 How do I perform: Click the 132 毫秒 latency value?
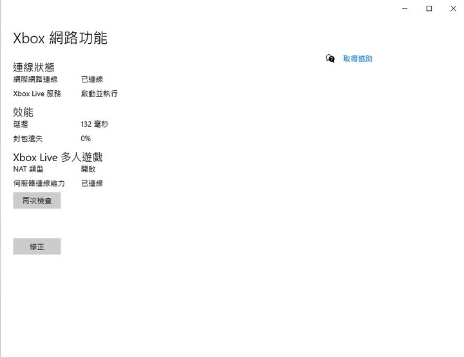pos(94,124)
